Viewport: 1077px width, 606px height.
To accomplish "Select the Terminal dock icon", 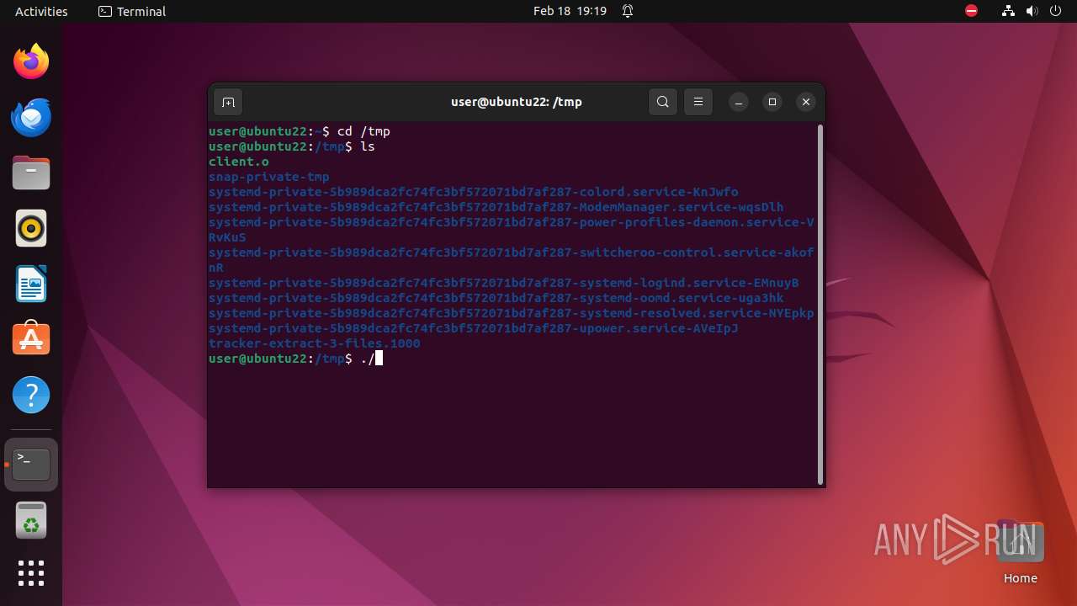I will pyautogui.click(x=31, y=465).
